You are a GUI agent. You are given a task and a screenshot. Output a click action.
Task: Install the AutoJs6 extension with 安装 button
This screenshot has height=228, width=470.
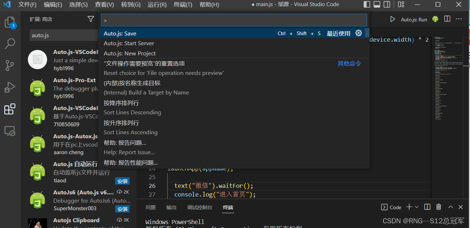click(x=122, y=209)
